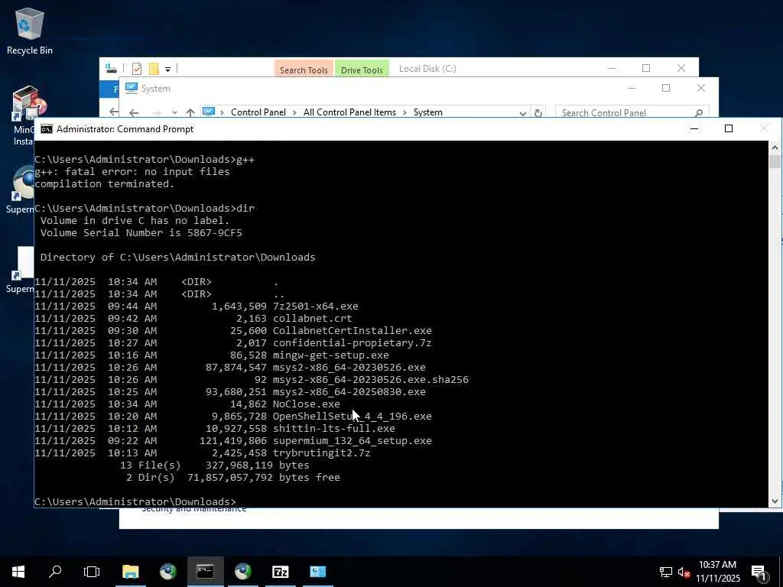Click the System window title icon
This screenshot has height=587, width=783.
pyautogui.click(x=132, y=89)
